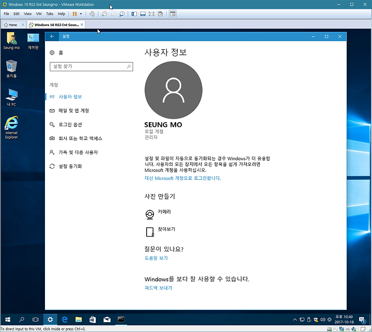This screenshot has height=332, width=372.
Task: Click the orange Suspend VM button
Action: (x=75, y=14)
